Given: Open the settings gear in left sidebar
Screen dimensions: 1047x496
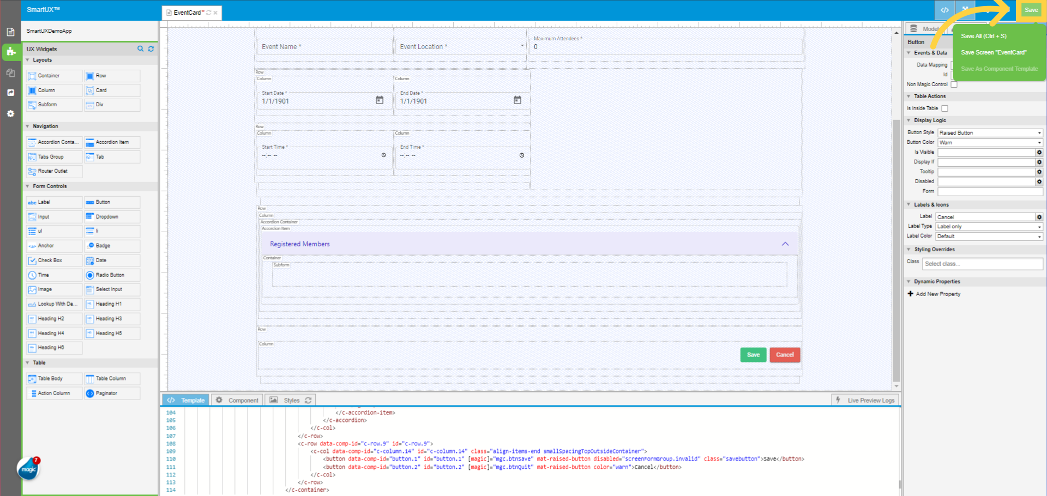Looking at the screenshot, I should tap(10, 114).
